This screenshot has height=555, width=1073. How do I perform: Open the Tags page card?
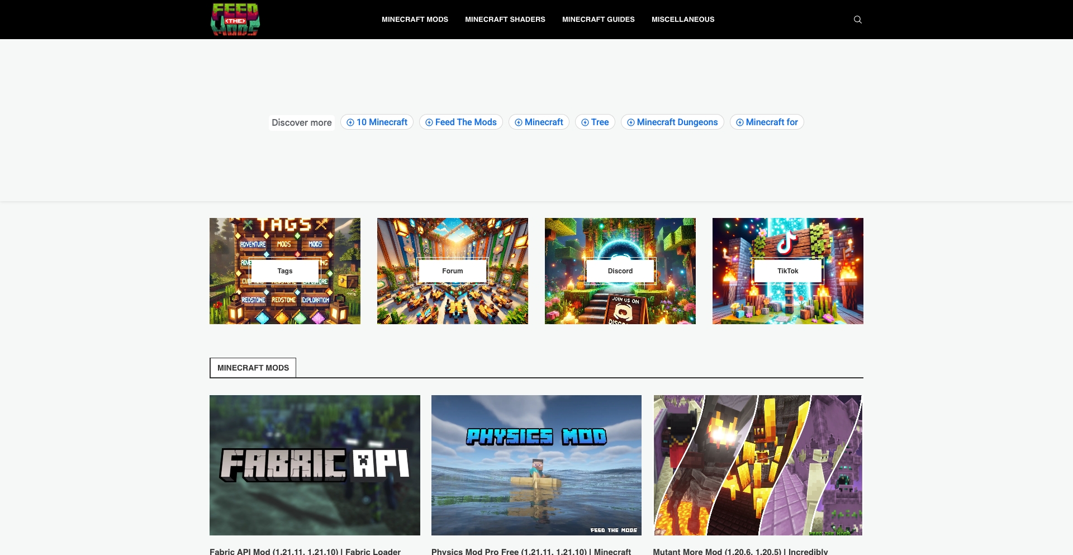(x=285, y=271)
